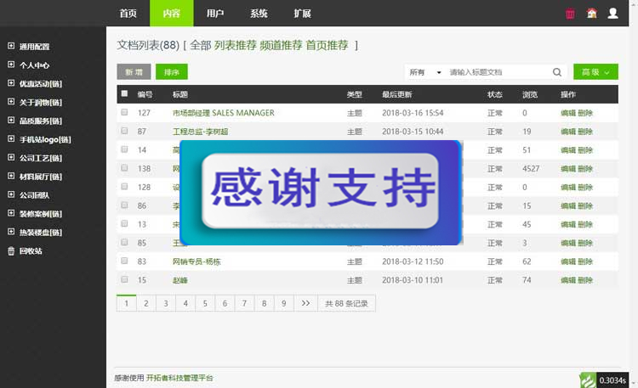638x388 pixels.
Task: Open the home icon in top-right corner
Action: point(591,14)
